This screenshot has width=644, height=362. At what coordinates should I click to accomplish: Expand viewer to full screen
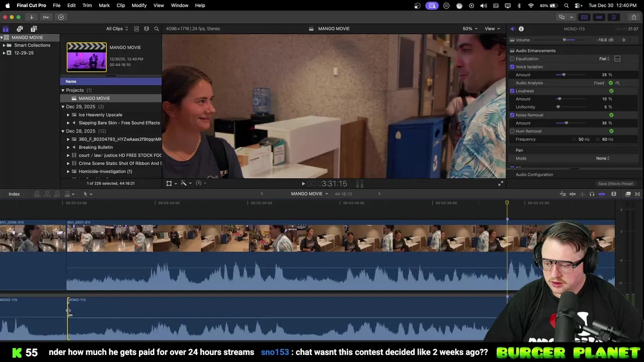[501, 184]
